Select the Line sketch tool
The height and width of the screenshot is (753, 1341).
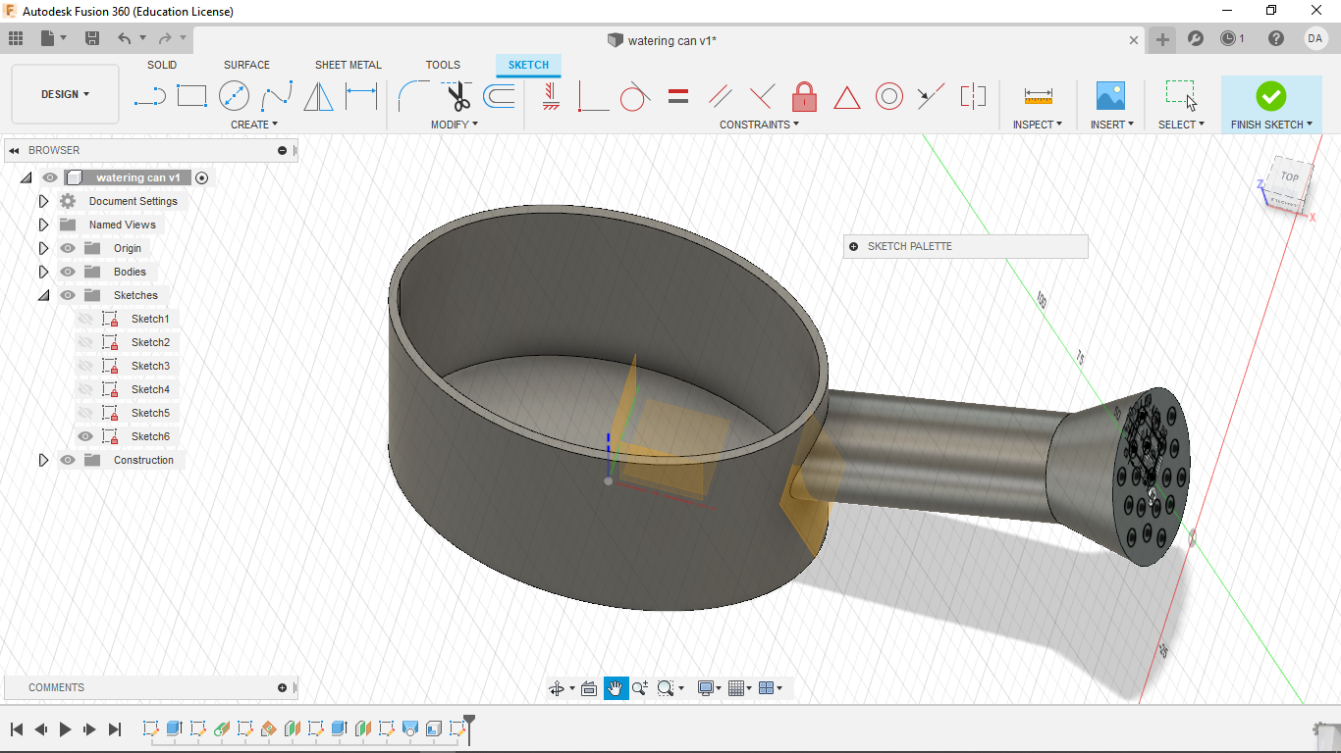tap(149, 96)
